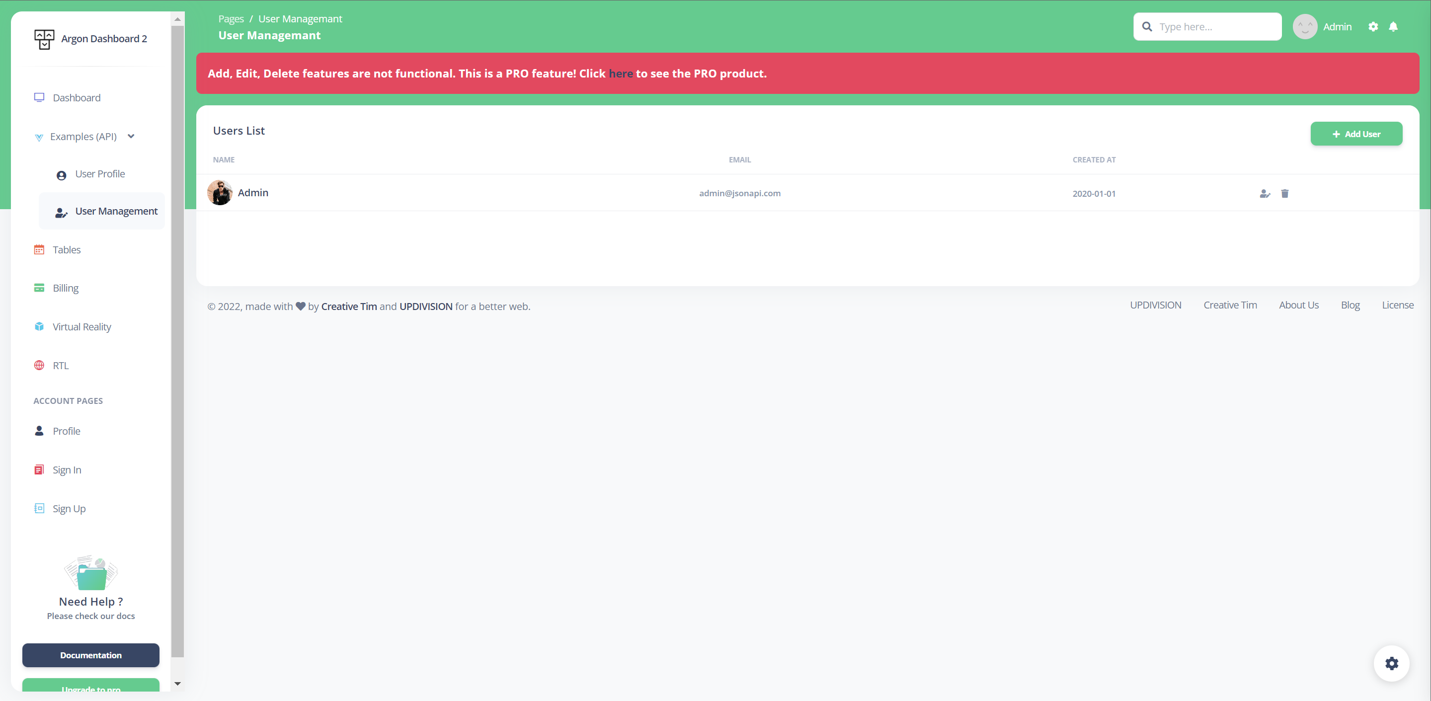This screenshot has height=701, width=1431.
Task: Open the Billing page from the sidebar
Action: point(66,288)
